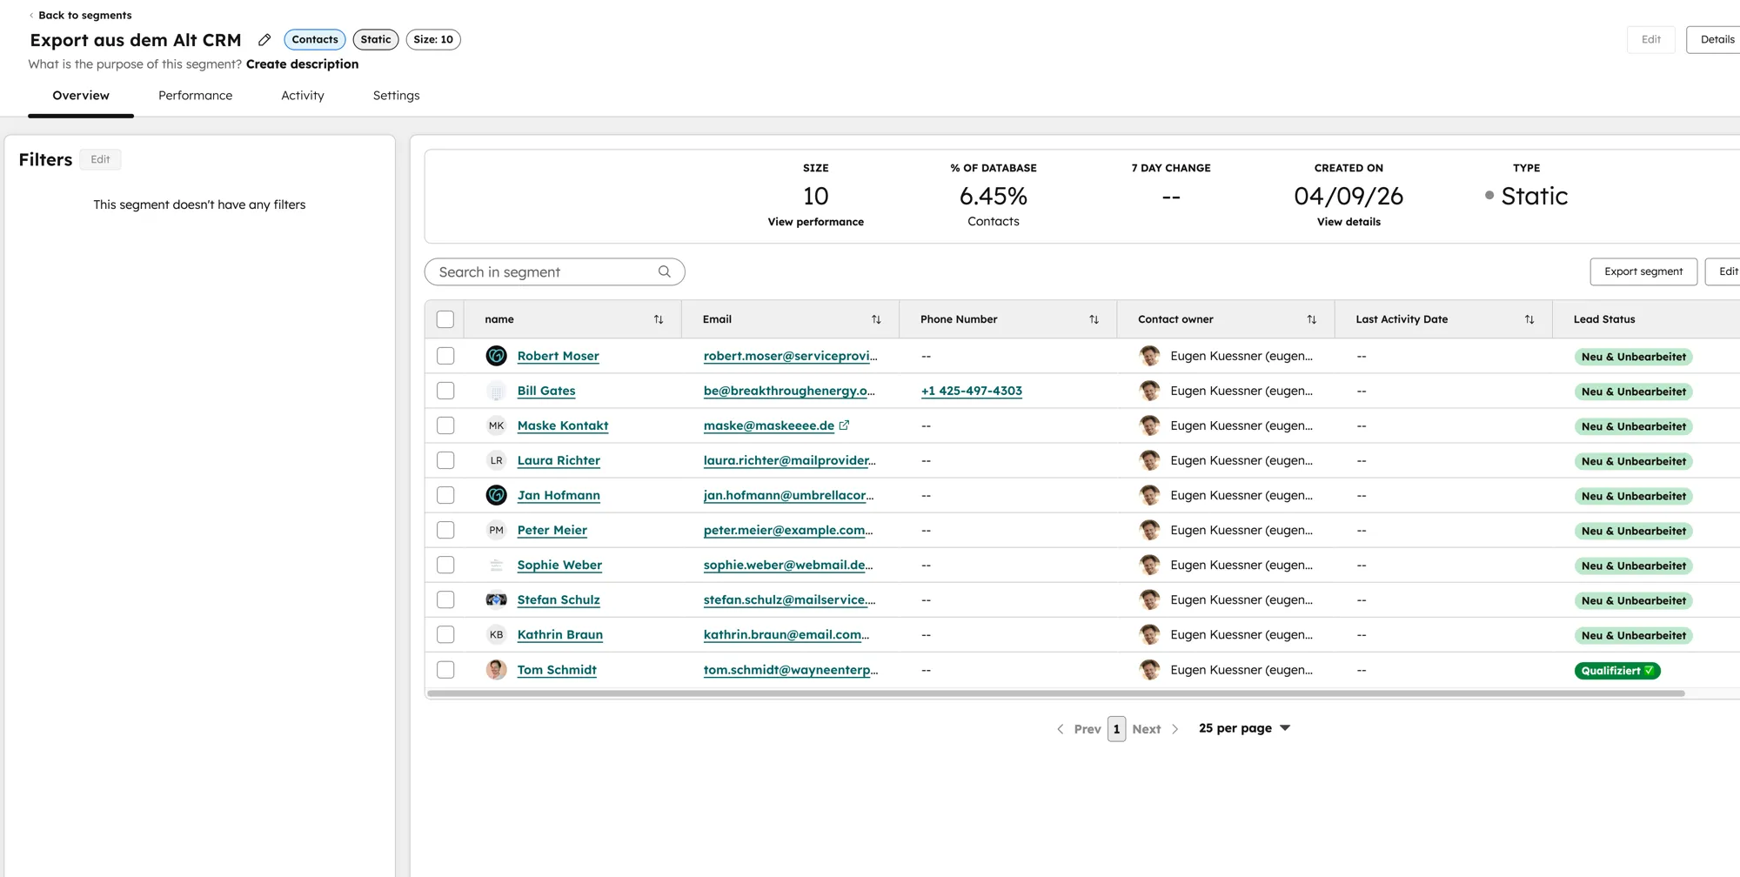Image resolution: width=1740 pixels, height=877 pixels.
Task: Click the contact owner avatar in Tom Schmidt's row
Action: (x=1149, y=669)
